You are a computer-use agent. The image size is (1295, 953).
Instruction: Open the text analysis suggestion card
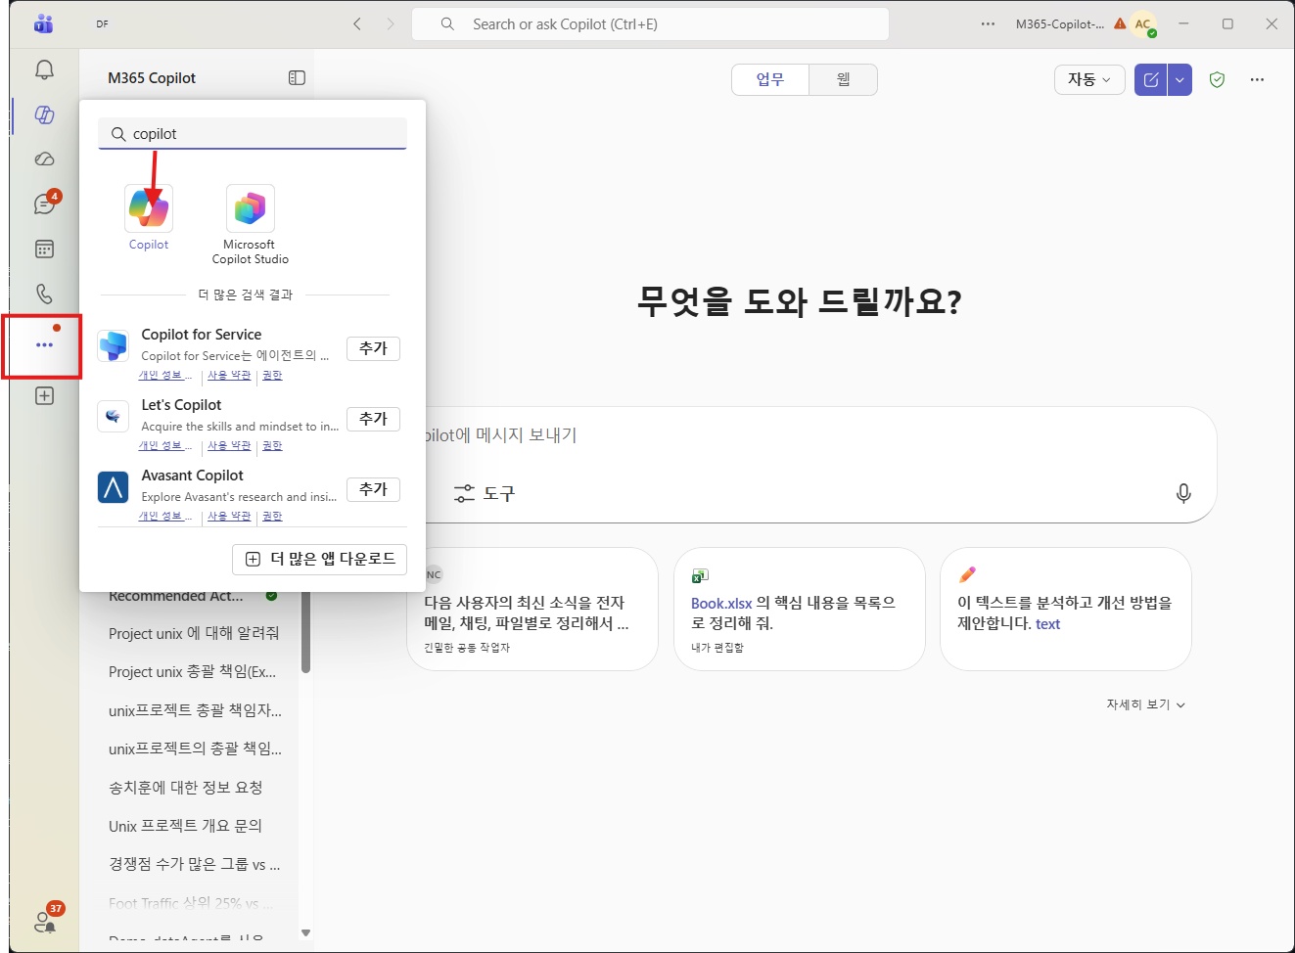1065,609
